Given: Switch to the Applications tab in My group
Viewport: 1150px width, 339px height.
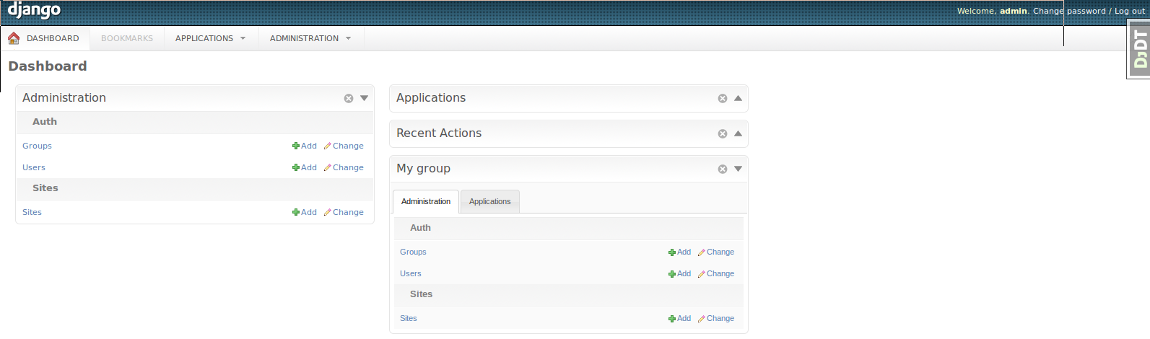Looking at the screenshot, I should [489, 202].
